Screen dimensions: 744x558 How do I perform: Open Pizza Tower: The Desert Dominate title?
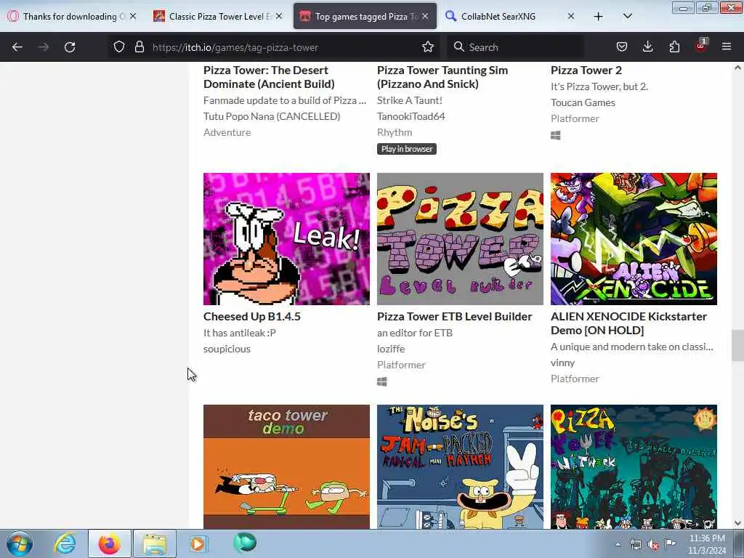pyautogui.click(x=269, y=77)
